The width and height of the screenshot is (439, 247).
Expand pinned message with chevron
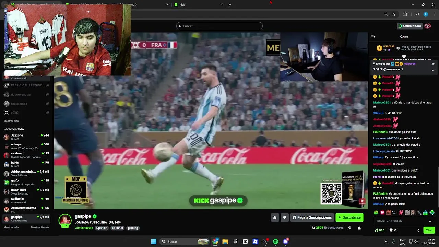pos(433,70)
